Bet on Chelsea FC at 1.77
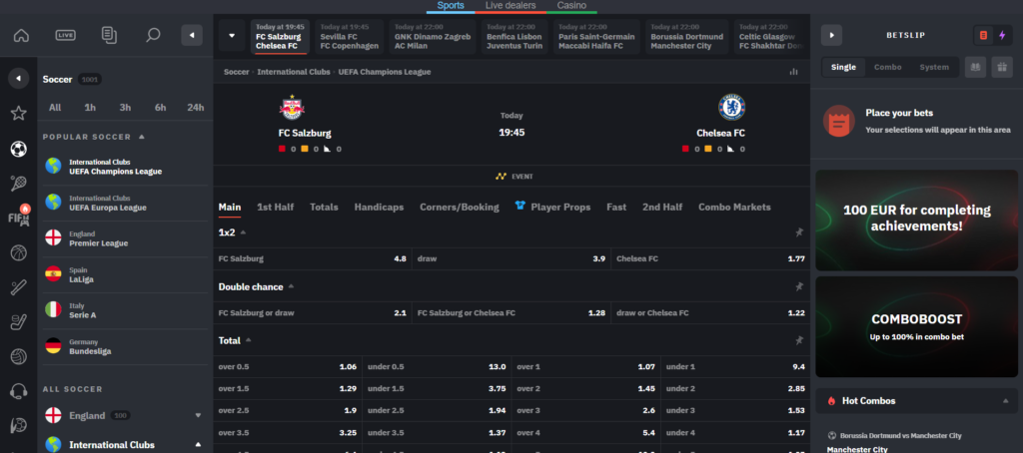The image size is (1023, 453). click(x=710, y=258)
